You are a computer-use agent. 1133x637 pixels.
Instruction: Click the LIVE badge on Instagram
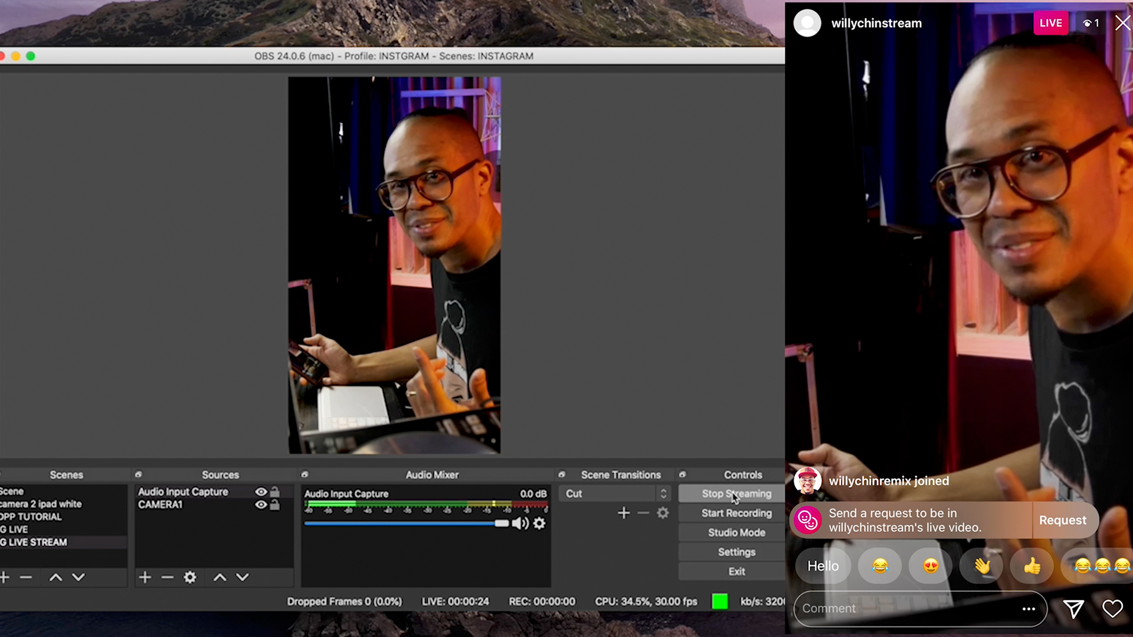click(x=1050, y=23)
